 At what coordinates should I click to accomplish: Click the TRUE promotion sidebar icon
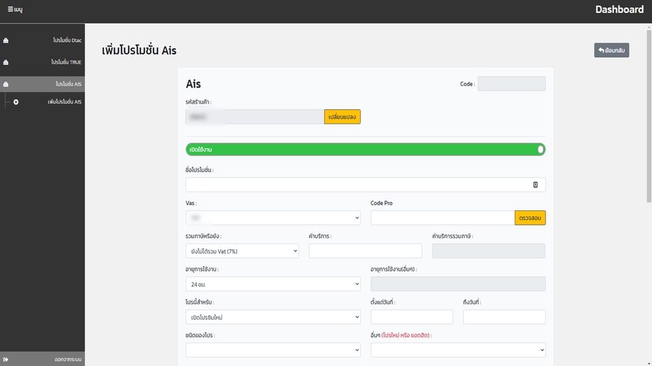6,62
